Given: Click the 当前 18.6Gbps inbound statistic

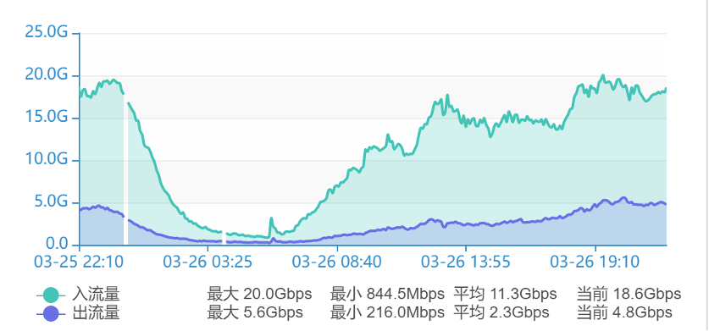Looking at the screenshot, I should [629, 295].
